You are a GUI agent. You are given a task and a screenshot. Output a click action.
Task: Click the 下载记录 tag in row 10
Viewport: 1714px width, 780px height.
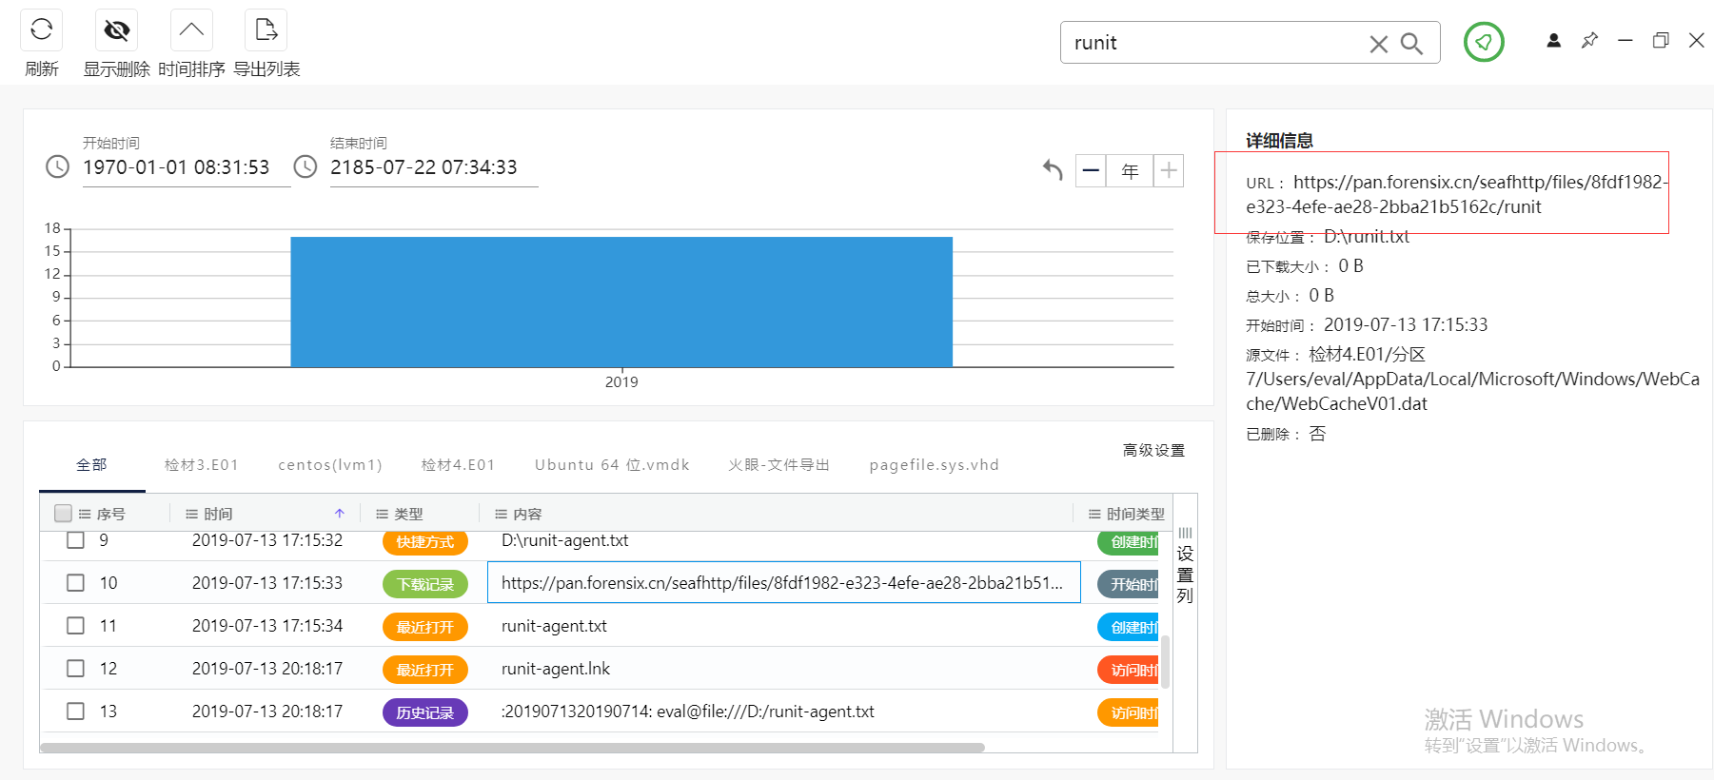point(425,584)
